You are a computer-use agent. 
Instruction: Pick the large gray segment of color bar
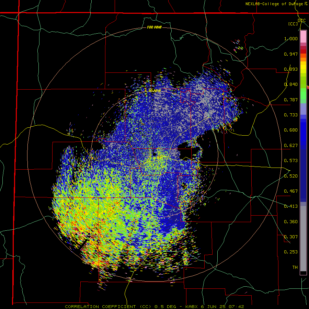pos(303,239)
